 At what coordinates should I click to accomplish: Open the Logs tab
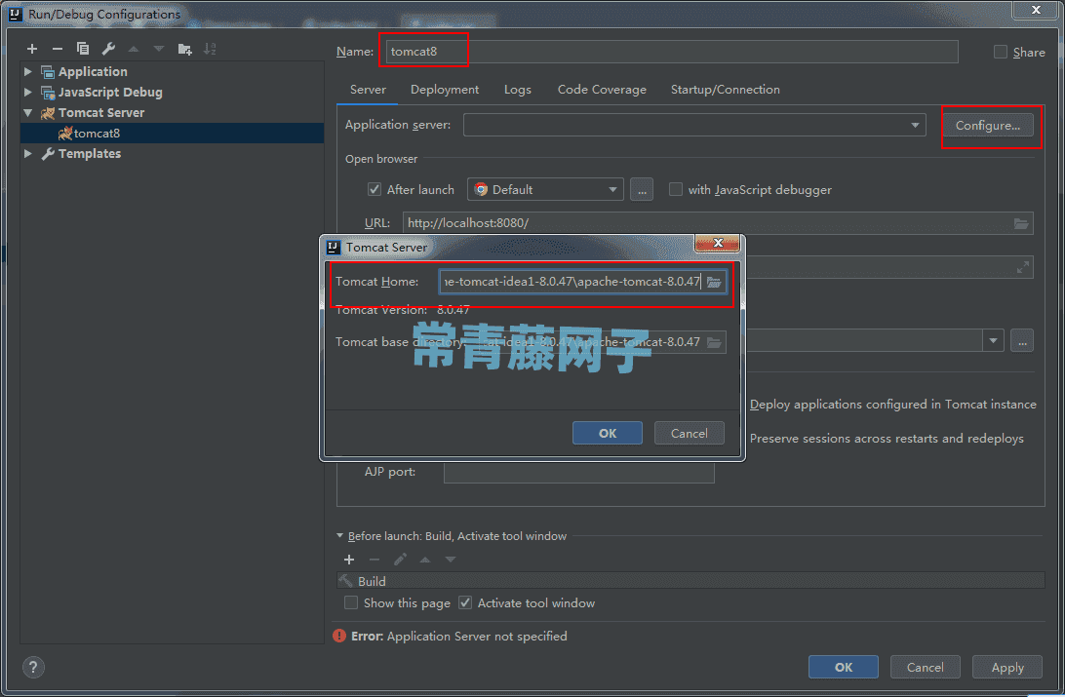pos(518,90)
